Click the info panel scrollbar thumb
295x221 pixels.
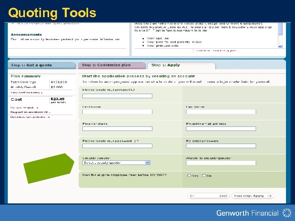tap(280, 29)
